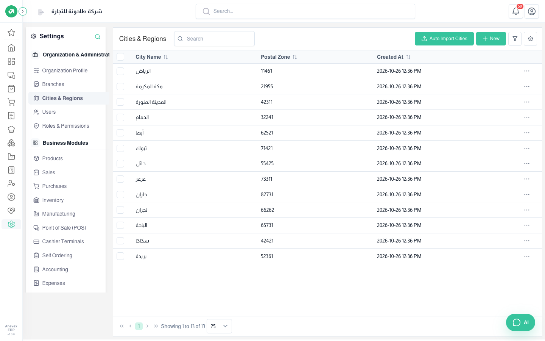Open the rows-per-page dropdown showing 25

219,326
